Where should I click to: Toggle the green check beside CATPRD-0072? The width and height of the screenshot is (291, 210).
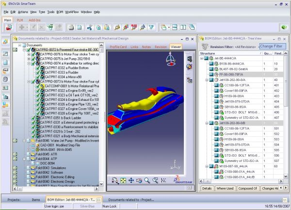(29, 50)
